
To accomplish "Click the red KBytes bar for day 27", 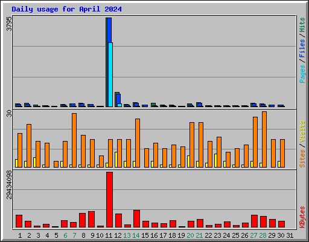I will 254,221.
